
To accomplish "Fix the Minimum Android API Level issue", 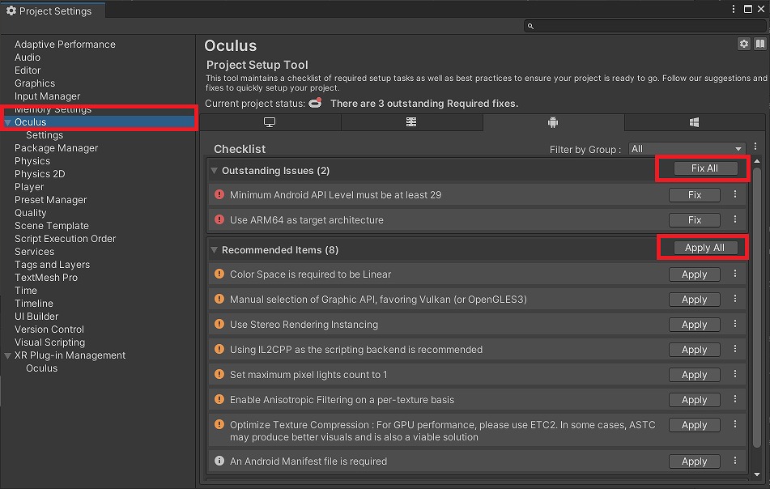I will tap(695, 195).
